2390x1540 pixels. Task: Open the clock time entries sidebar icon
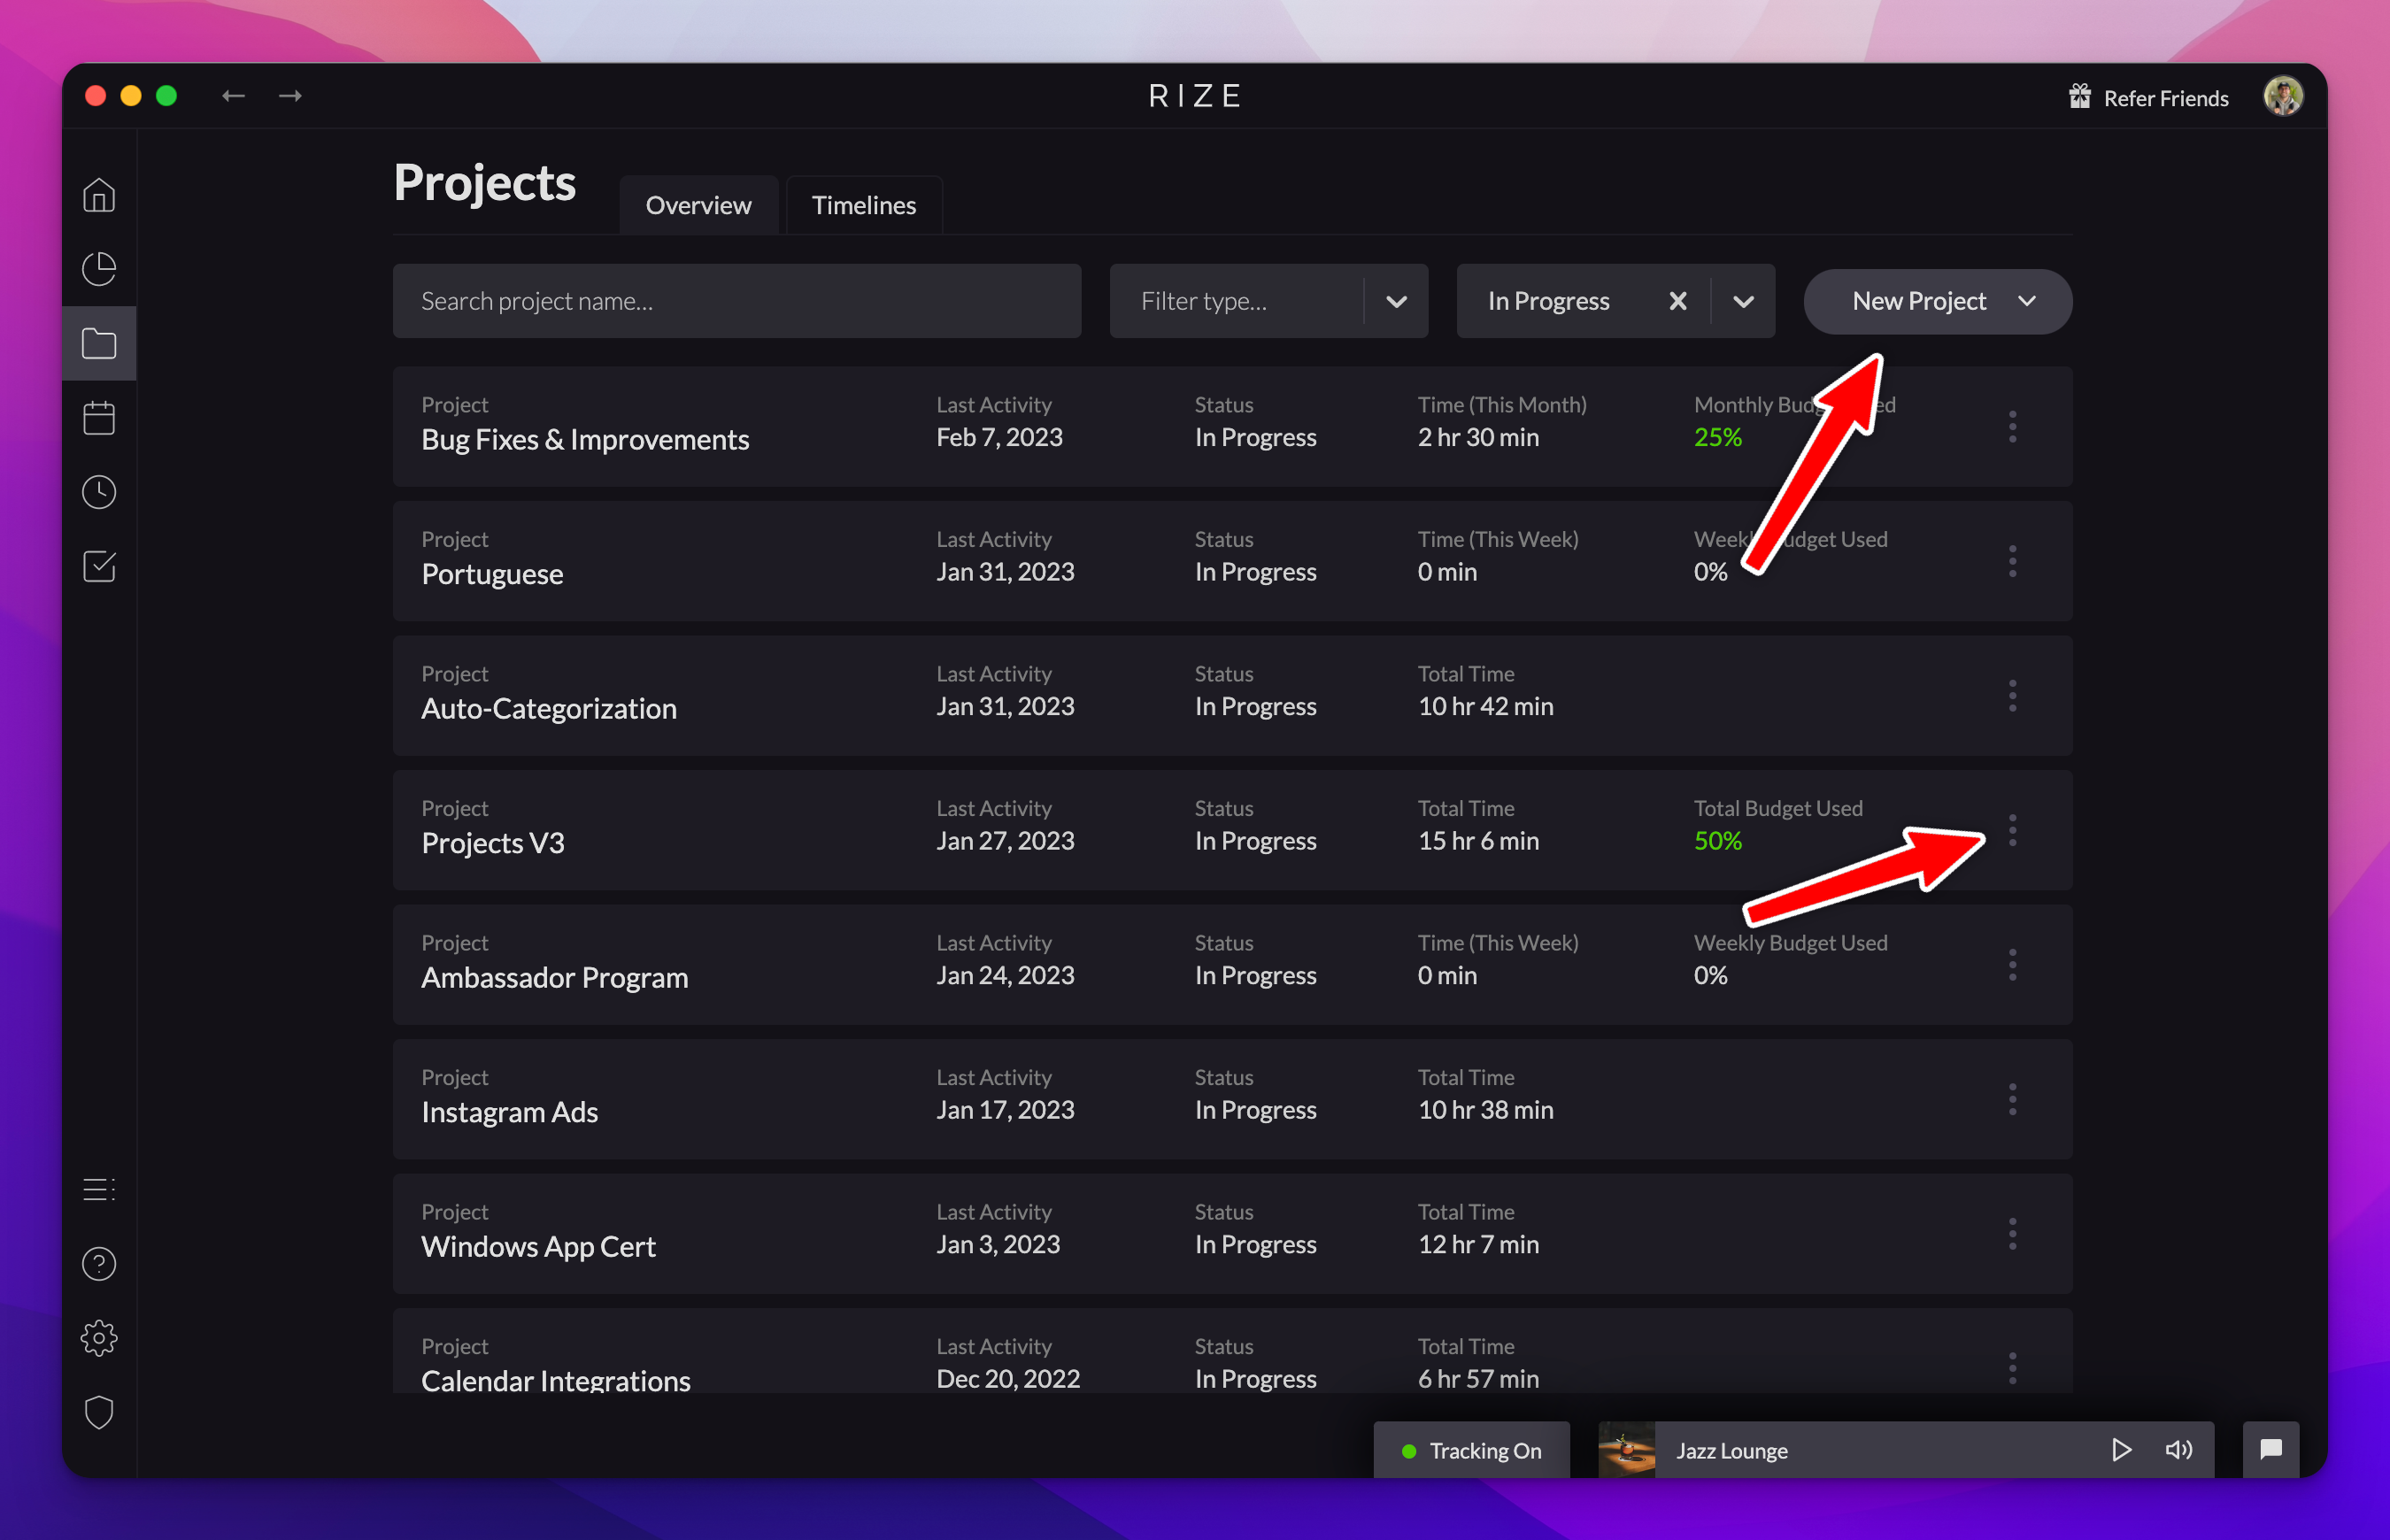pos(99,492)
